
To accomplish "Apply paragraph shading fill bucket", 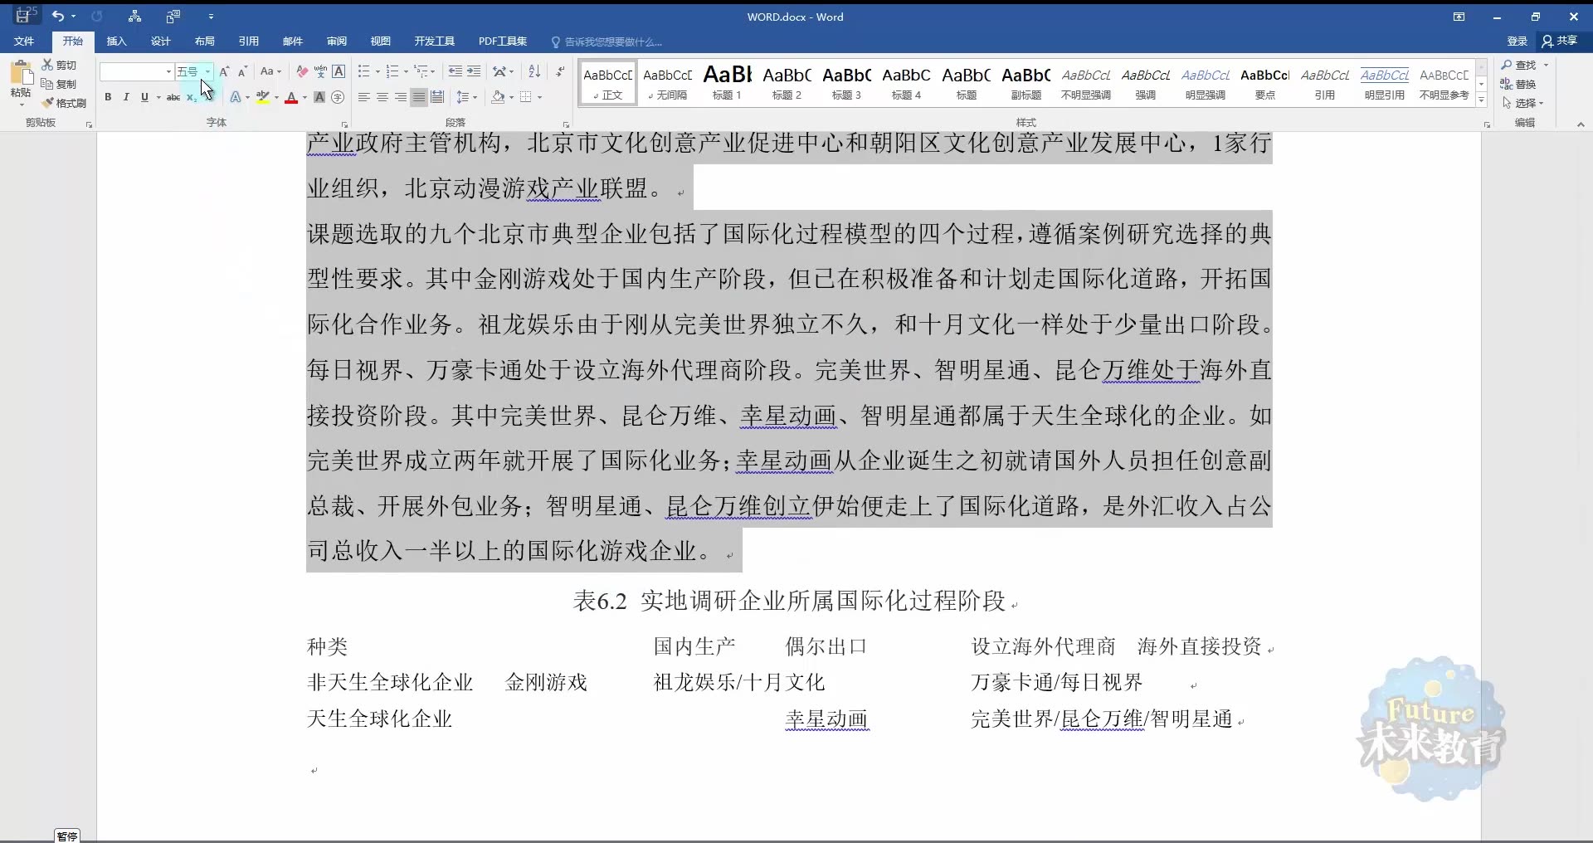I will pyautogui.click(x=498, y=97).
